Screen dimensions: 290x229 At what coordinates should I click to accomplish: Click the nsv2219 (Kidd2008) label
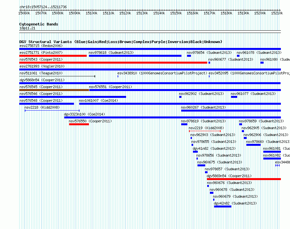(206, 128)
